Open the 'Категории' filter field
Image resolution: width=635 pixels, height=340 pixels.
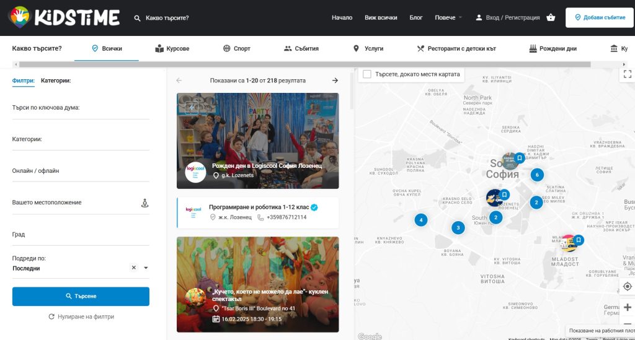(81, 140)
